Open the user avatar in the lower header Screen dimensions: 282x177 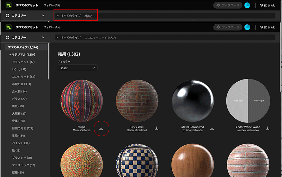coord(247,27)
